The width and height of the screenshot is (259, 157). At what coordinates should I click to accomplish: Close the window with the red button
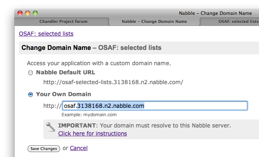(x=20, y=13)
